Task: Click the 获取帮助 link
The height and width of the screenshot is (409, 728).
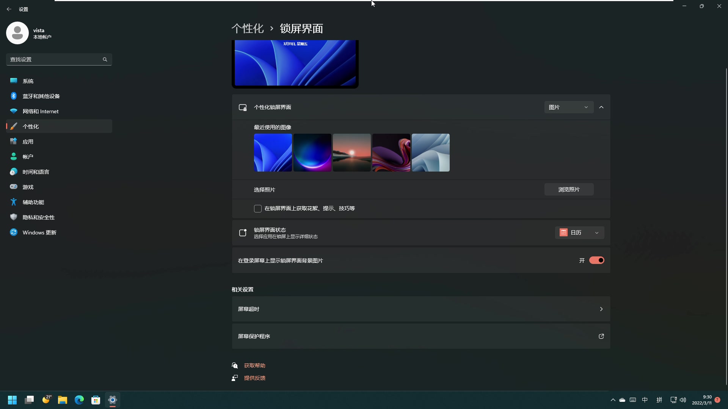Action: coord(254,365)
